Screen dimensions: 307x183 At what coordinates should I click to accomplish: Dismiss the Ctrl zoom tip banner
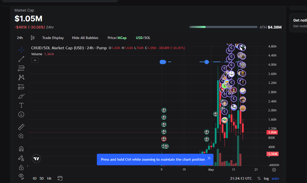(x=209, y=158)
